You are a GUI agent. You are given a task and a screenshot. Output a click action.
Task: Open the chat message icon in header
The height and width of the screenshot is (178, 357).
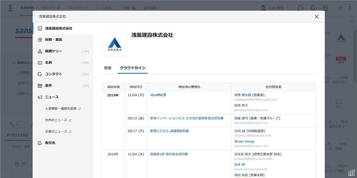click(300, 8)
